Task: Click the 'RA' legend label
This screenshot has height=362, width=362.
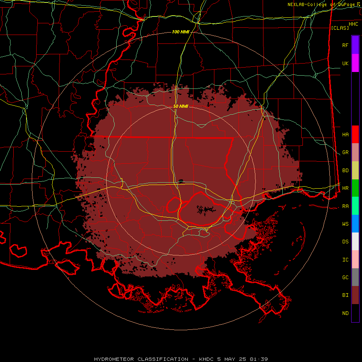Action: 345,206
